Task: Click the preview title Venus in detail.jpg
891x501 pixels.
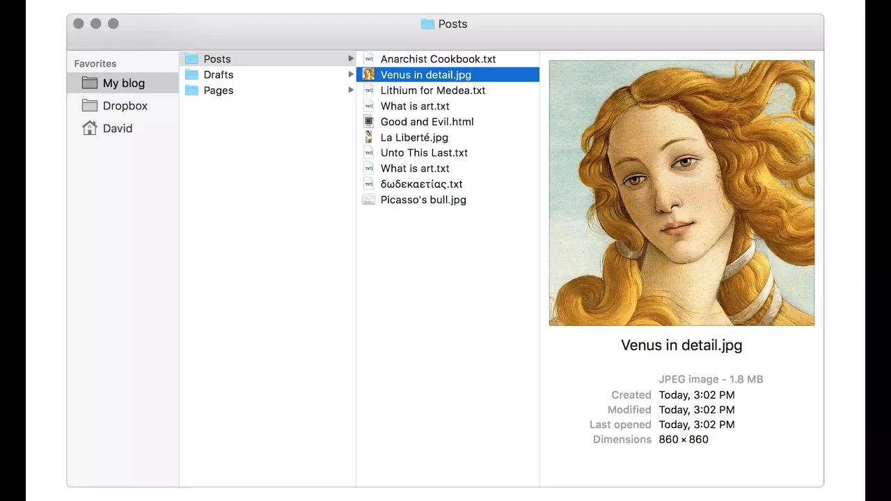Action: tap(681, 344)
